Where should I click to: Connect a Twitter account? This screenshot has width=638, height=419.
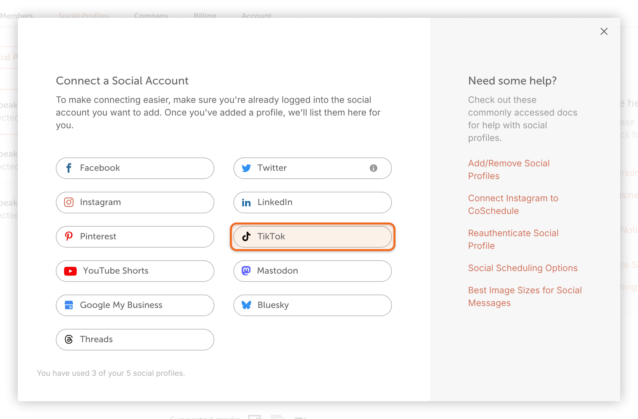point(313,168)
